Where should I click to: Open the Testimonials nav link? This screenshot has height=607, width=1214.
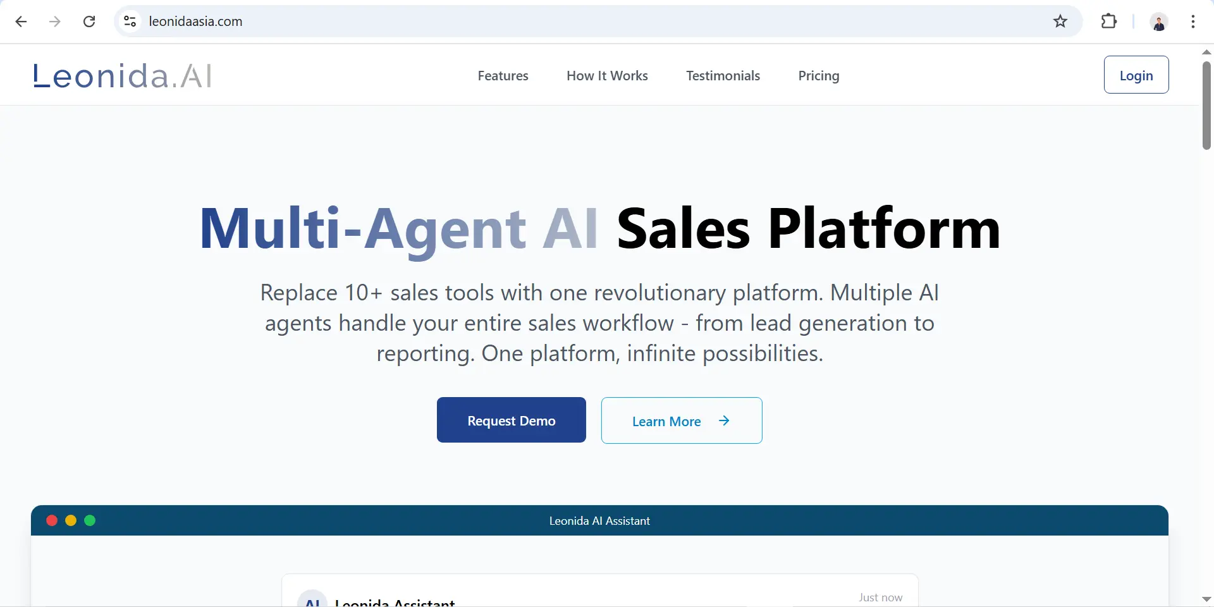coord(723,76)
